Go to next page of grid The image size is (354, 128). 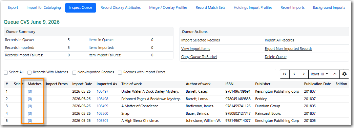[x=304, y=74]
